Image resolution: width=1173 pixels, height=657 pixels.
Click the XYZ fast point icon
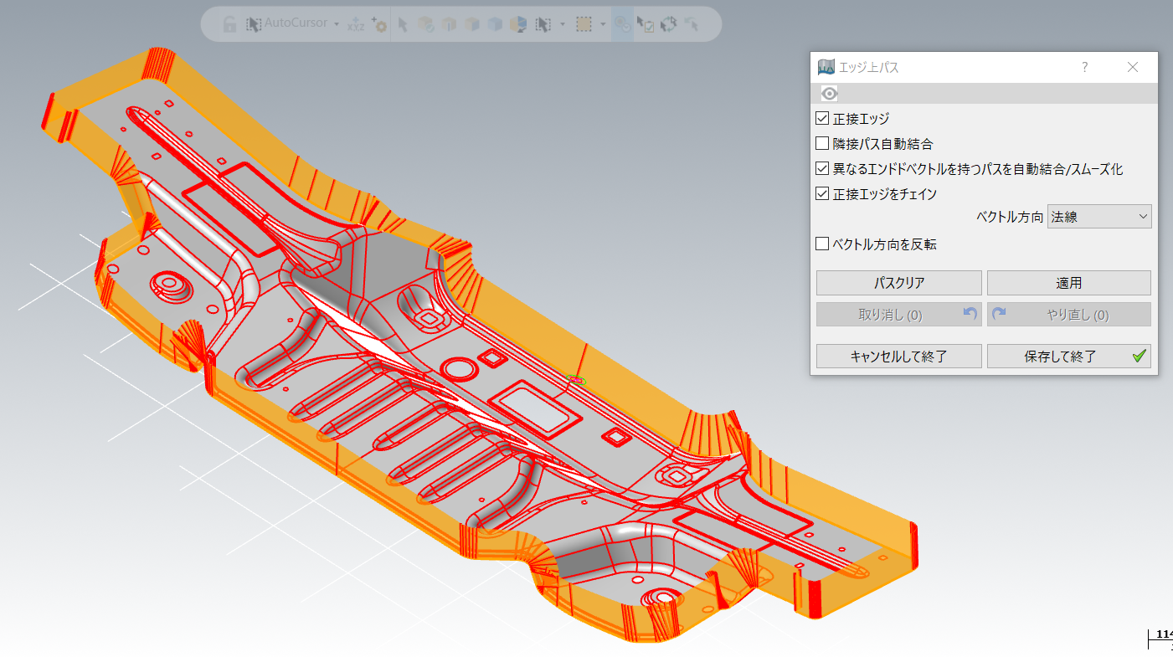tap(356, 24)
